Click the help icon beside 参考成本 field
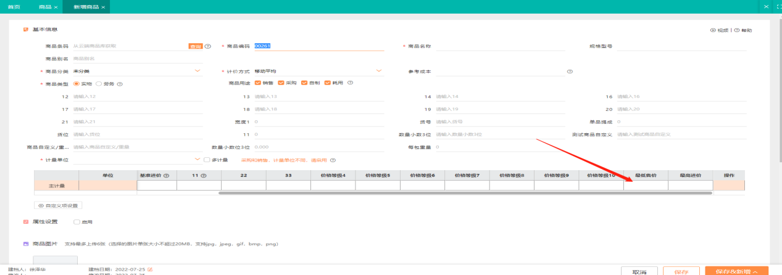This screenshot has width=782, height=275. click(570, 72)
